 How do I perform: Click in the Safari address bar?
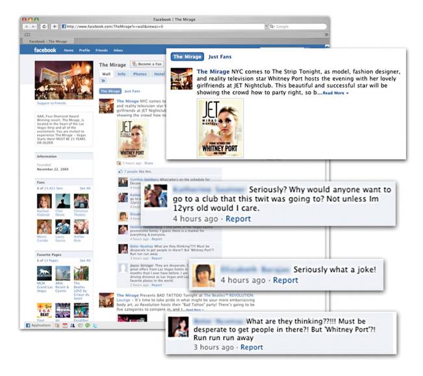click(x=163, y=27)
